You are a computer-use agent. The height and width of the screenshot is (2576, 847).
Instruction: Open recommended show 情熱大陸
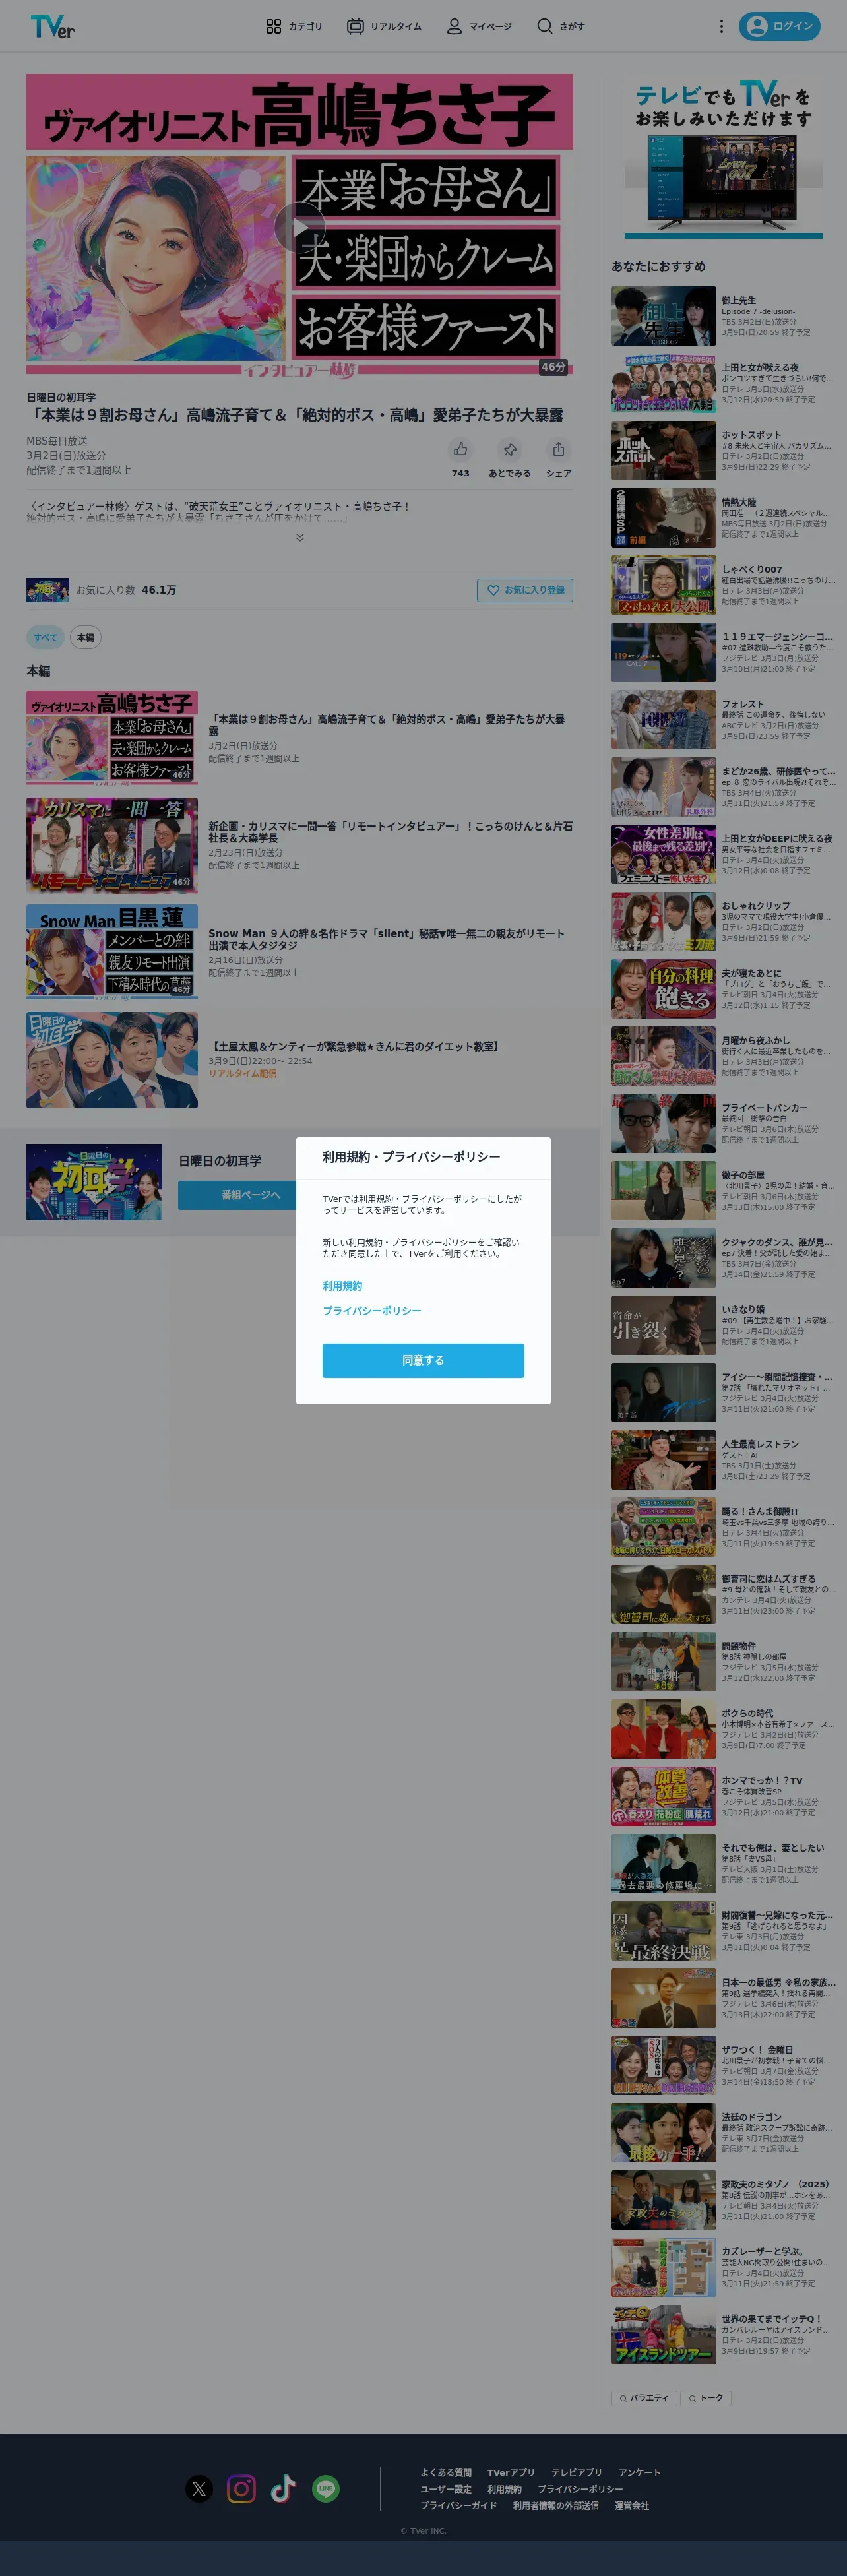723,518
